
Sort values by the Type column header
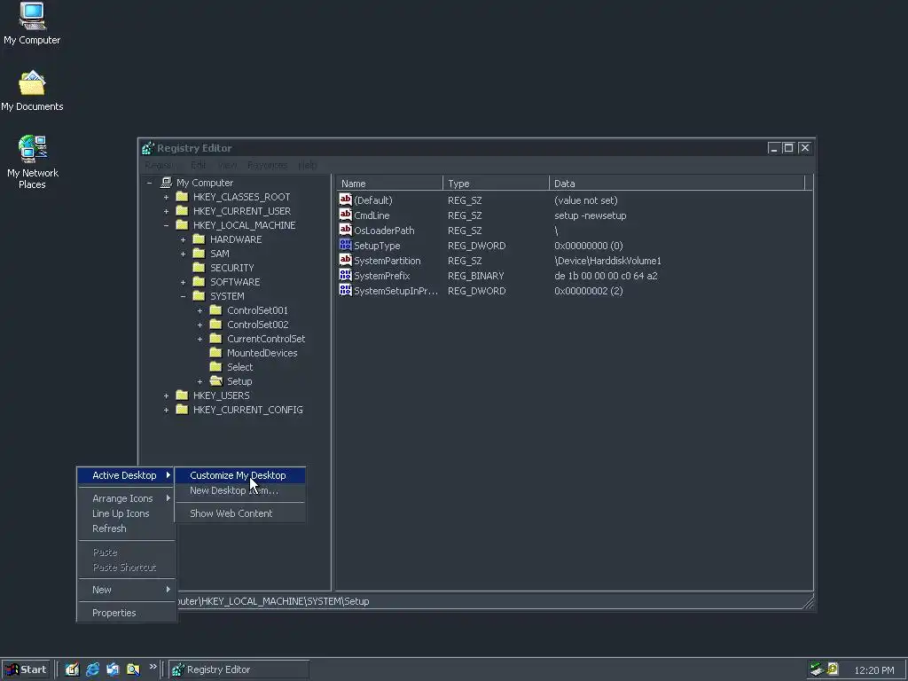(x=496, y=183)
